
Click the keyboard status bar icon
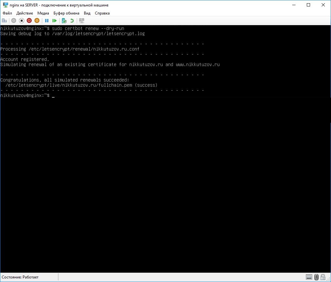(x=309, y=277)
